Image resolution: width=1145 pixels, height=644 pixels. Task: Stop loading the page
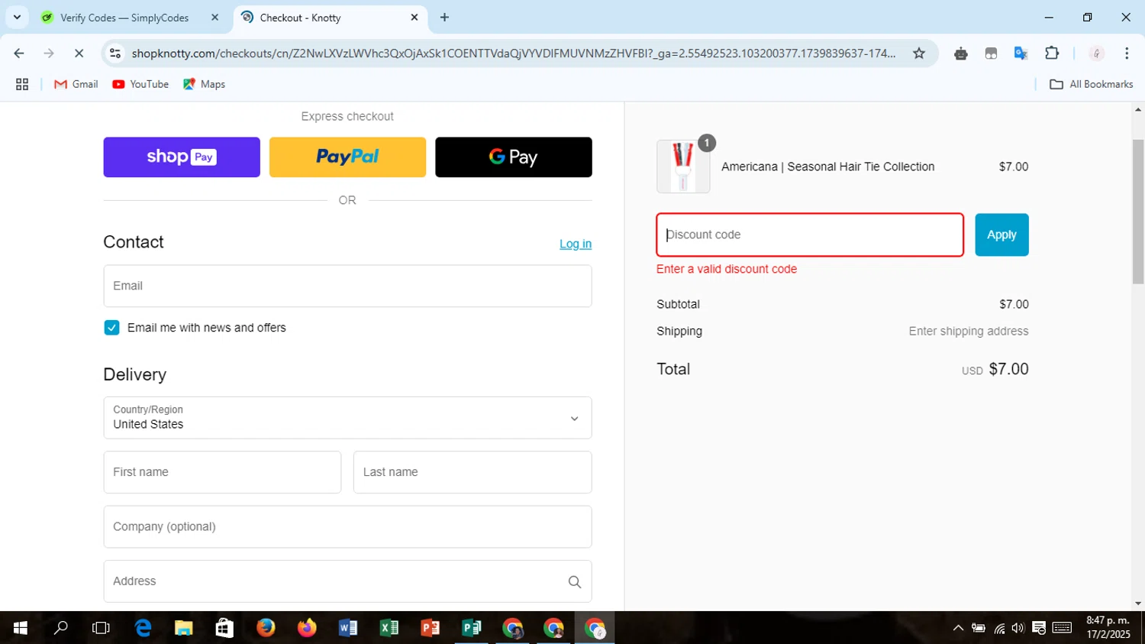79,53
